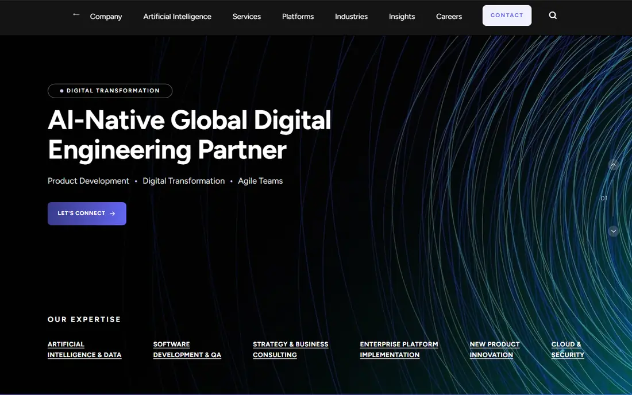Click the OUR EXPERTISE heading
This screenshot has width=632, height=395.
point(84,319)
